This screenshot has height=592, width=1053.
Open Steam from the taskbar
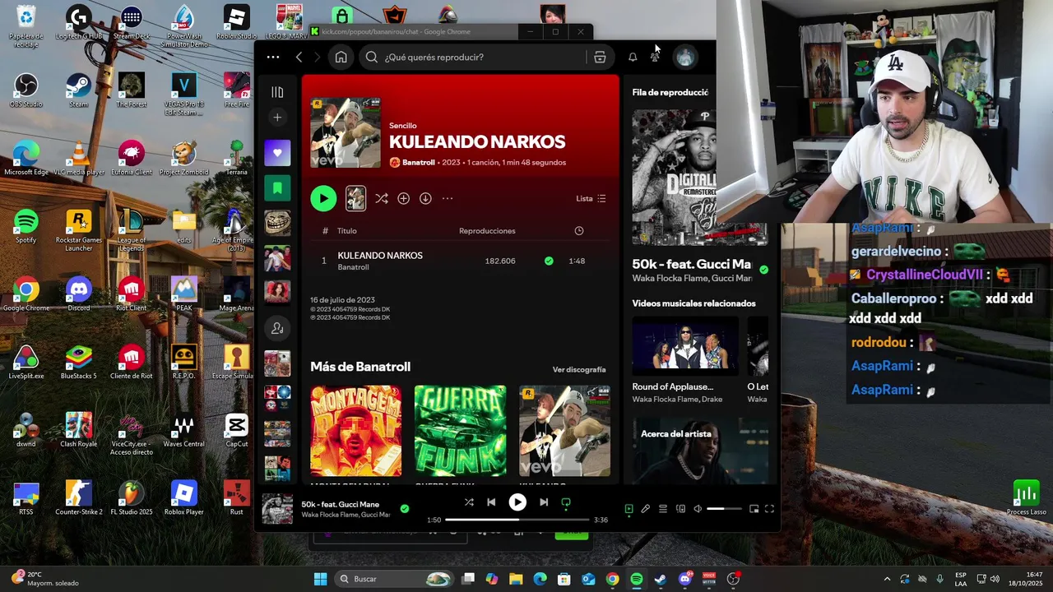tap(661, 579)
